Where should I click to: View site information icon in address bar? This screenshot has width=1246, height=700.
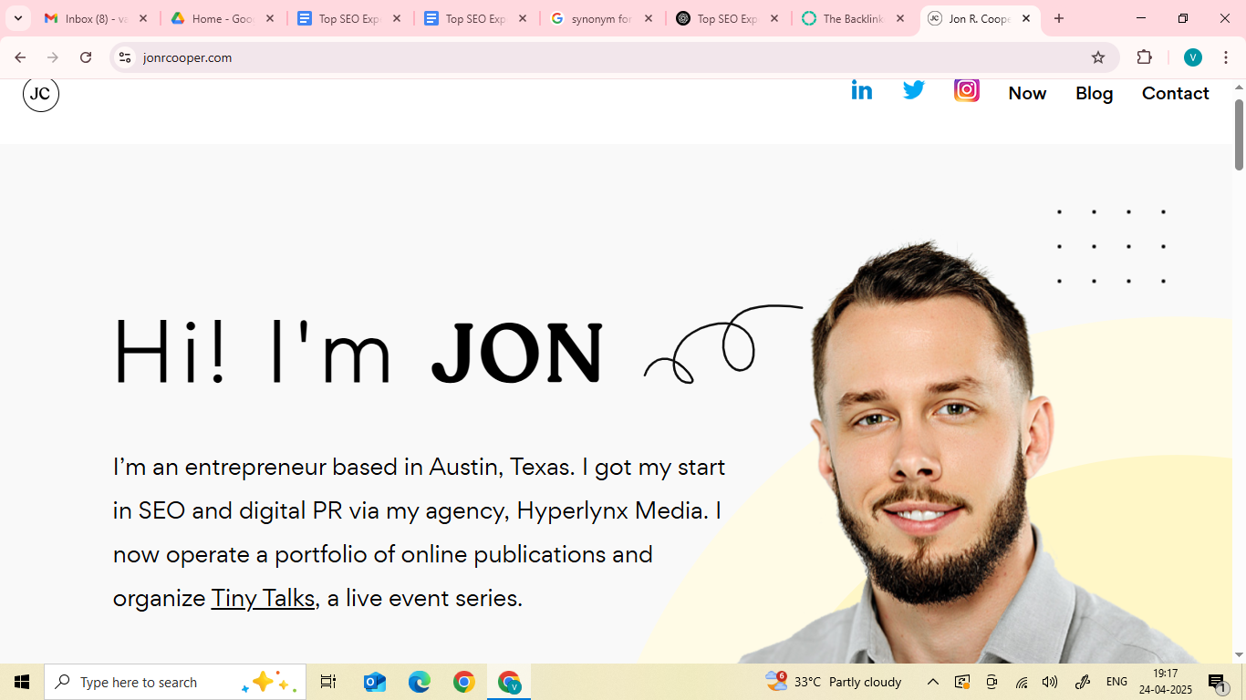tap(125, 57)
